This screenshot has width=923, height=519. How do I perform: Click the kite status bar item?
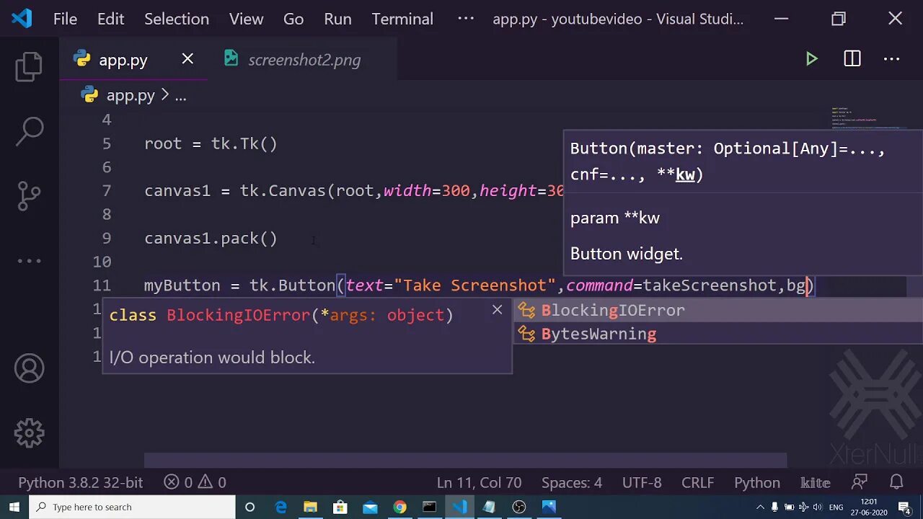pos(816,482)
